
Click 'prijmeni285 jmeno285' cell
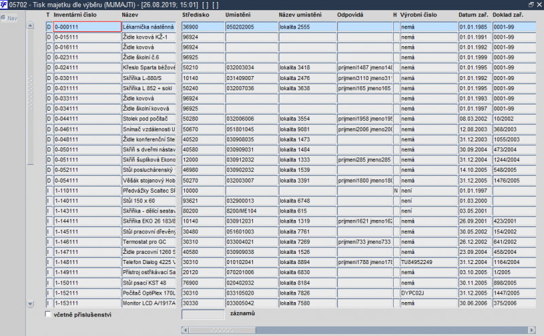pos(364,160)
